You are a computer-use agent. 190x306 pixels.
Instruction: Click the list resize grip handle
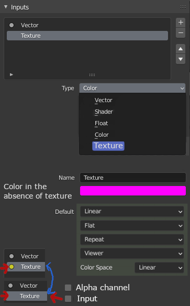click(92, 75)
